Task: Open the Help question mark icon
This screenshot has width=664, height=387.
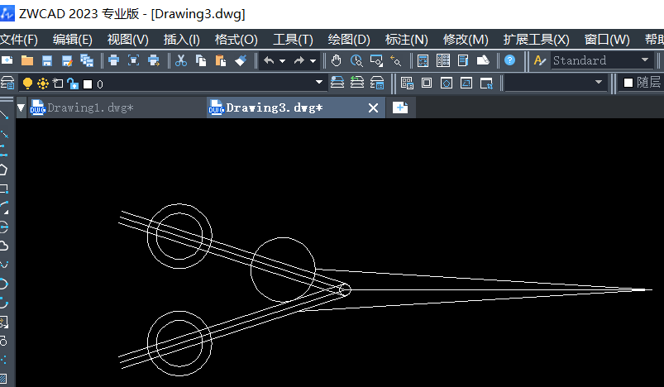Action: (x=509, y=60)
